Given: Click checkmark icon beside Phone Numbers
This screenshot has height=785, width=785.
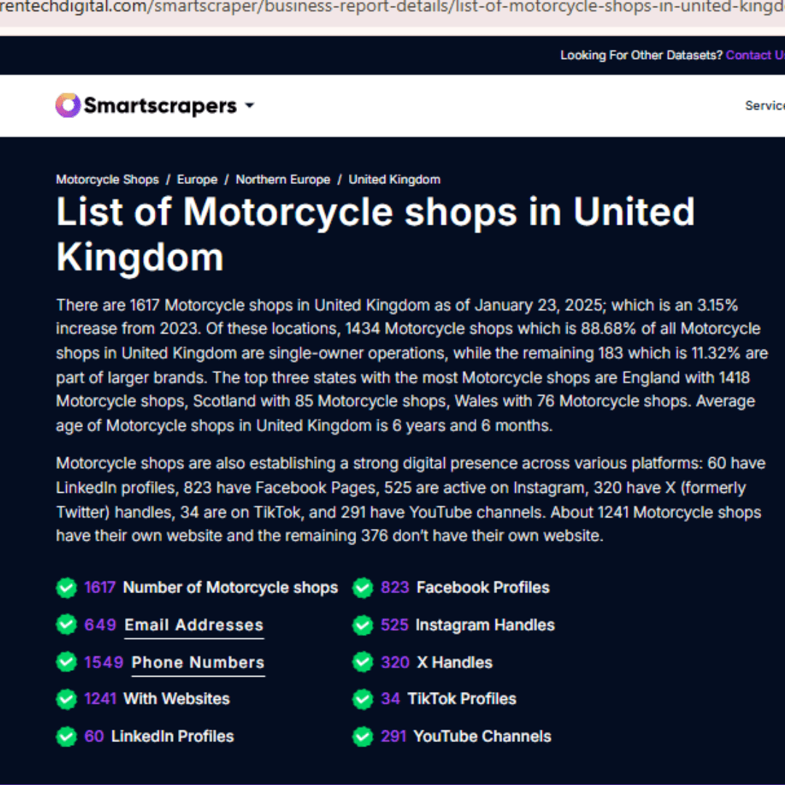Looking at the screenshot, I should [x=67, y=662].
